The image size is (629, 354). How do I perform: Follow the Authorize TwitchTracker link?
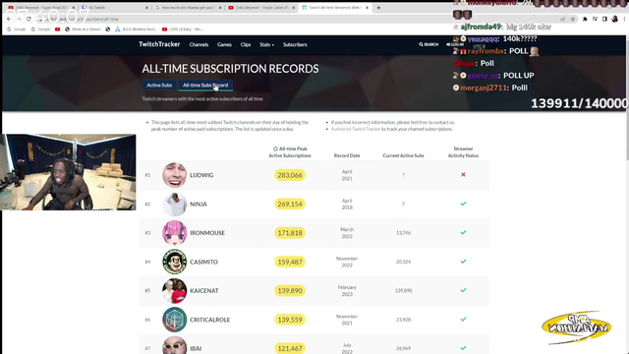pos(356,129)
